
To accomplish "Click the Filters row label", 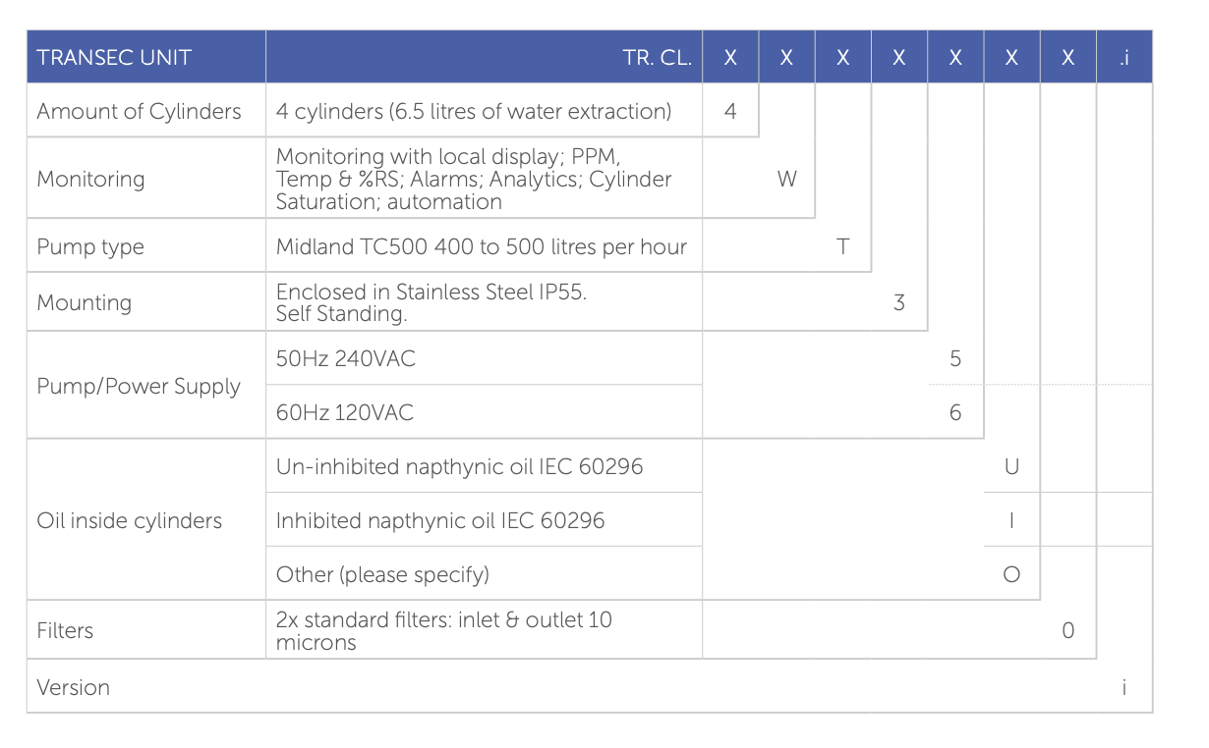I will pos(65,630).
